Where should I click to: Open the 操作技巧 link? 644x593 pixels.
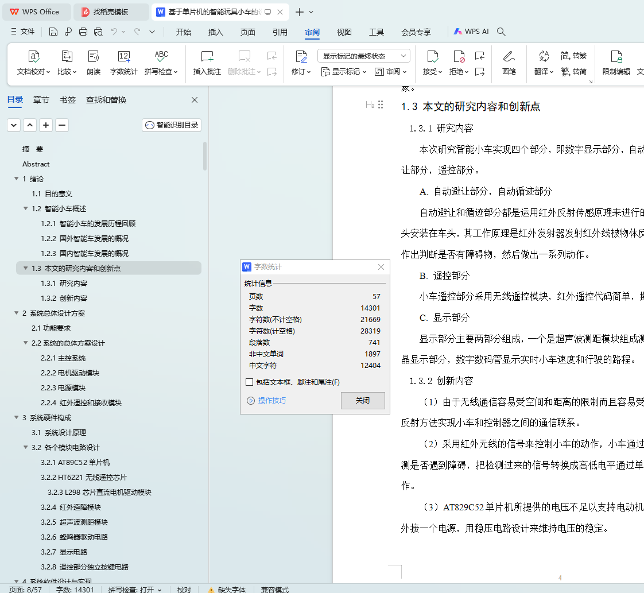pos(271,400)
